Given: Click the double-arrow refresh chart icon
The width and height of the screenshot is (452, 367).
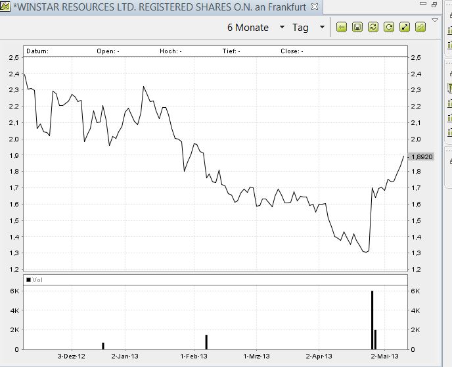Looking at the screenshot, I should (373, 27).
